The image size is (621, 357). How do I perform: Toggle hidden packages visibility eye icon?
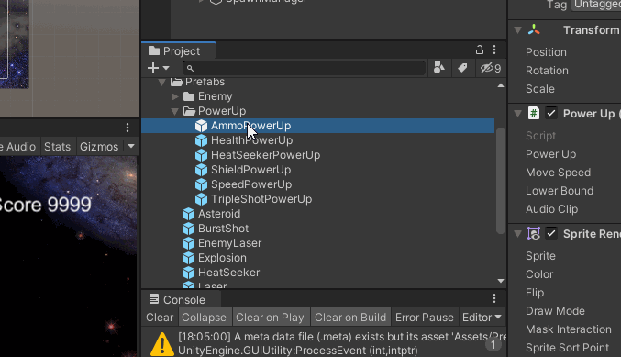click(491, 68)
